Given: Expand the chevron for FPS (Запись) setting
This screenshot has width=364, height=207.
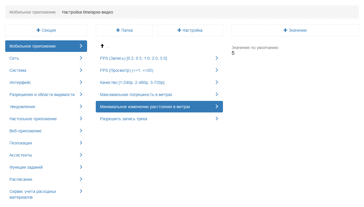Looking at the screenshot, I should click(217, 58).
